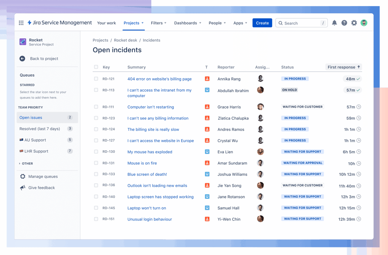Click the Manage queues gear icon
The image size is (388, 255).
point(22,176)
